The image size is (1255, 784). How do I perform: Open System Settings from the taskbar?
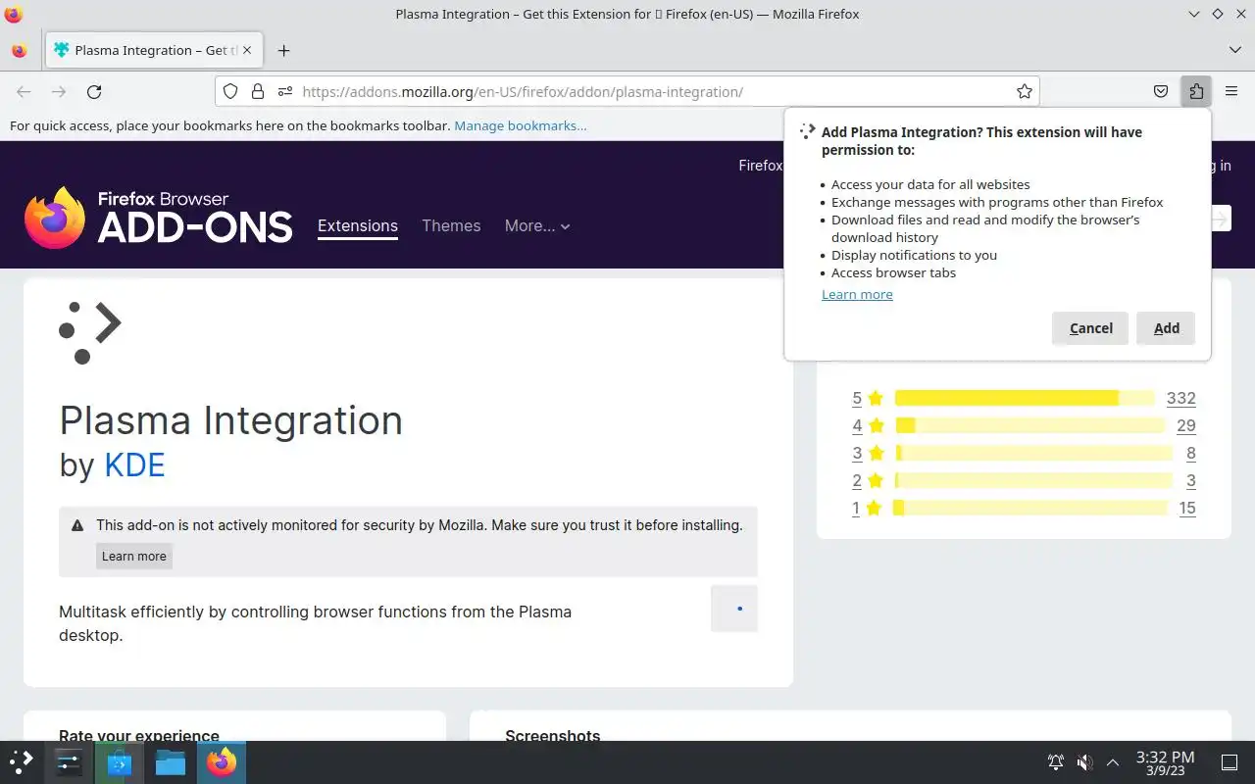click(69, 761)
